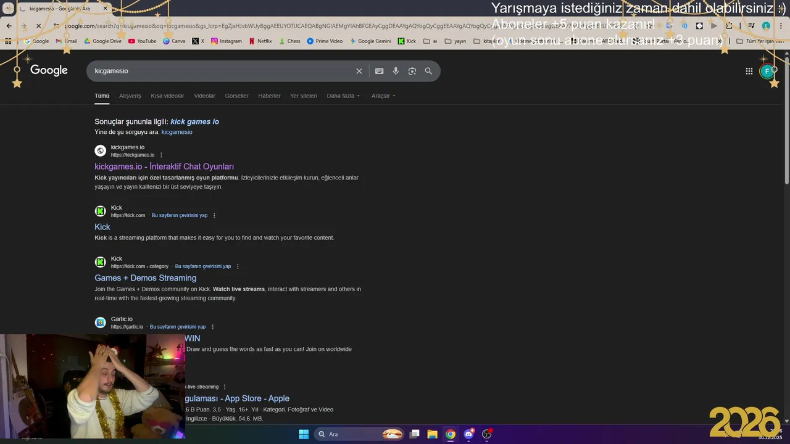Open the 'yayın' bookmarks folder
The width and height of the screenshot is (790, 444).
(455, 41)
